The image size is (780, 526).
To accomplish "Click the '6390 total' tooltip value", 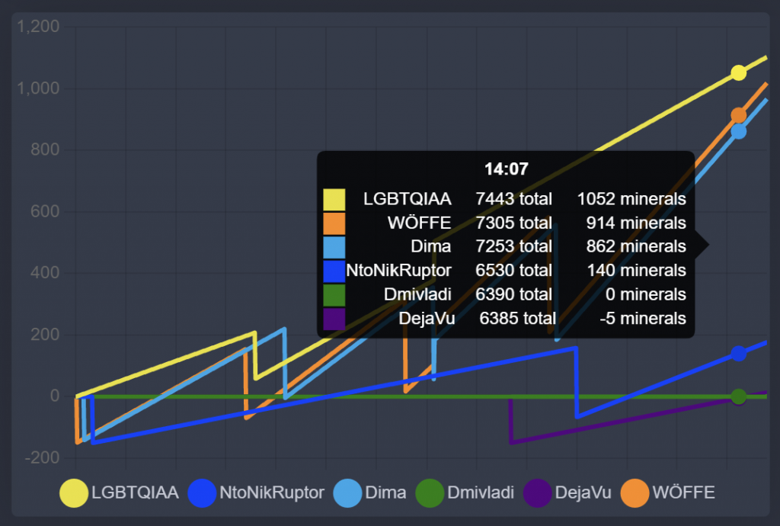I will (513, 294).
